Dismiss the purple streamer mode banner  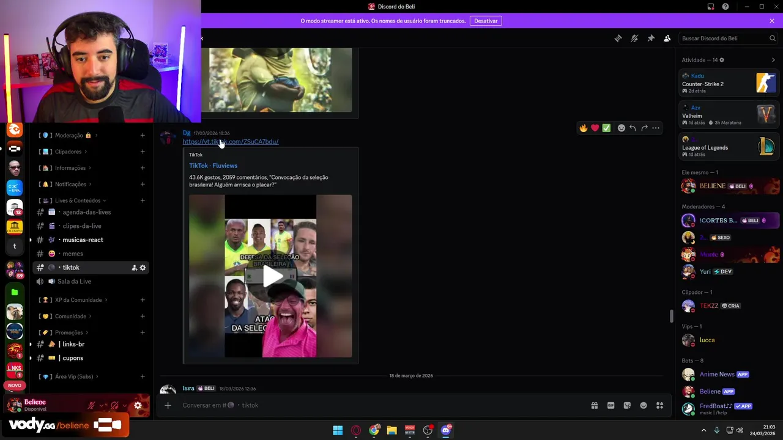(772, 21)
